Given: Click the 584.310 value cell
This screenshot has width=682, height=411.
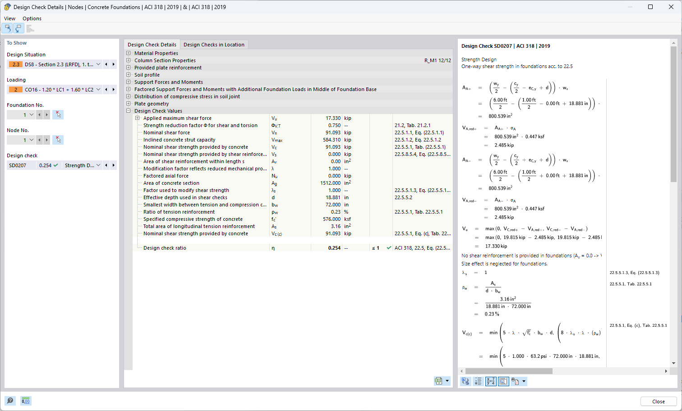Looking at the screenshot, I should point(327,140).
